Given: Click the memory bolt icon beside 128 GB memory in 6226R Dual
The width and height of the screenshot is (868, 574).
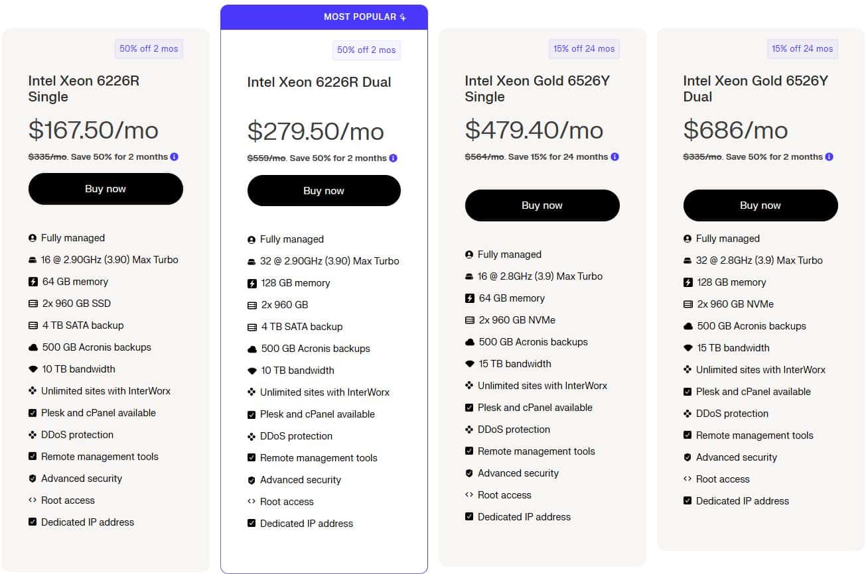Looking at the screenshot, I should (x=252, y=284).
